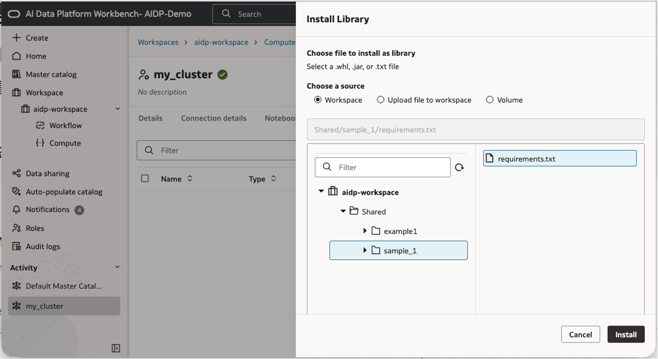Image resolution: width=658 pixels, height=359 pixels.
Task: Tick the select-all checkbox beside Name
Action: point(145,179)
